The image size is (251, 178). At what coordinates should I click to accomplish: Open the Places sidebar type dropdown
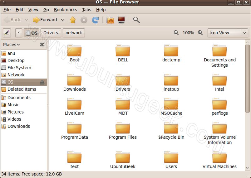click(x=12, y=45)
